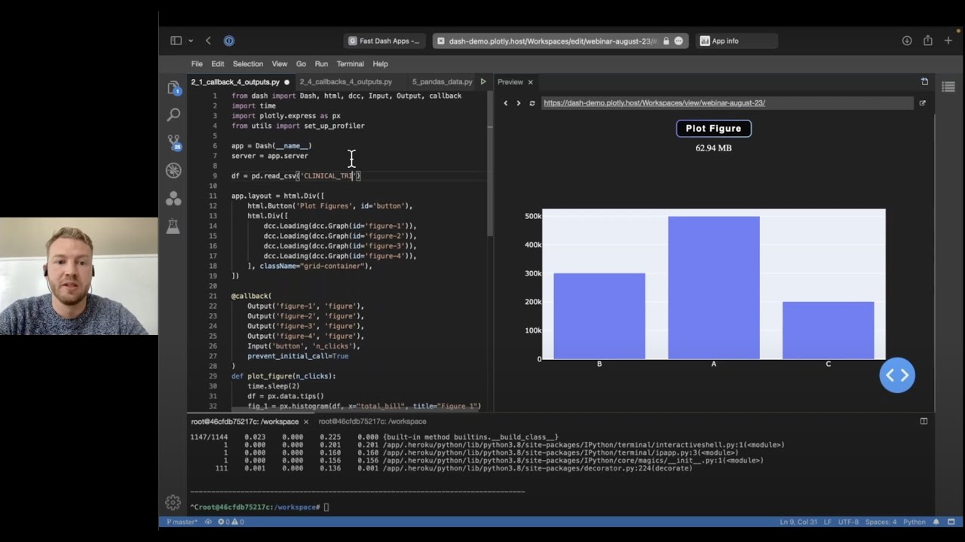Open the settings gear in activity bar
Image resolution: width=965 pixels, height=542 pixels.
(173, 502)
